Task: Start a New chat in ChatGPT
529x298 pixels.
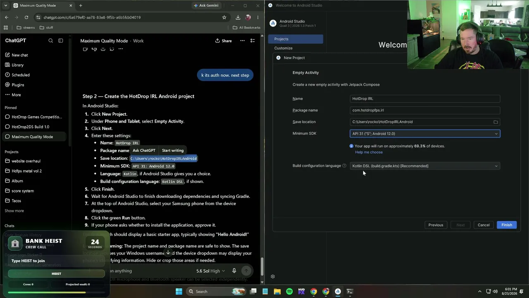Action: click(x=20, y=55)
